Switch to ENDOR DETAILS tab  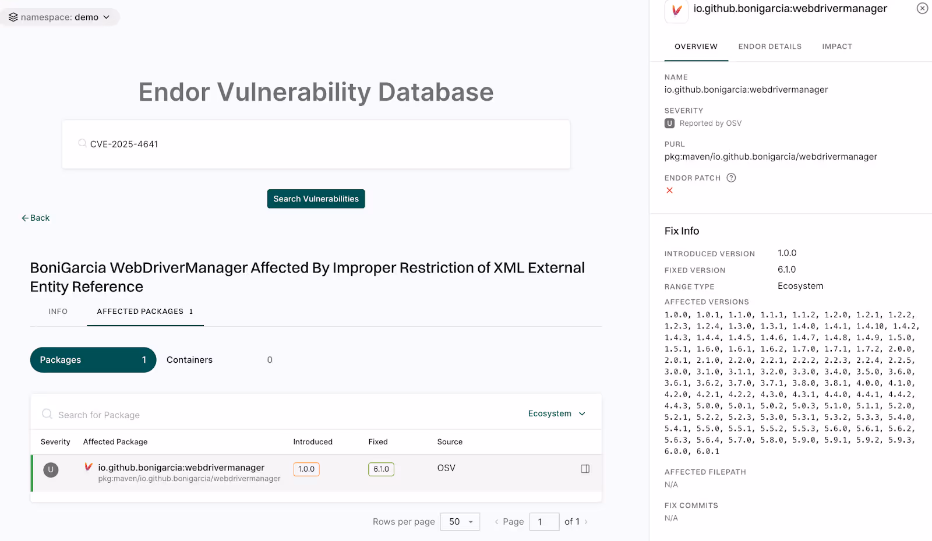[x=770, y=47]
